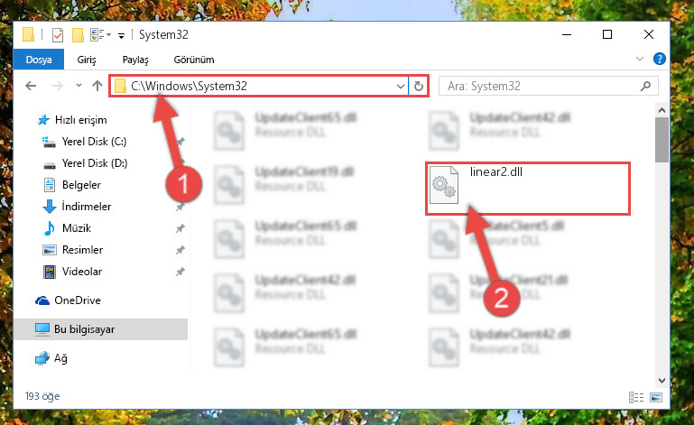This screenshot has height=425, width=694.
Task: Switch to the Paylaş tab
Action: [x=135, y=60]
